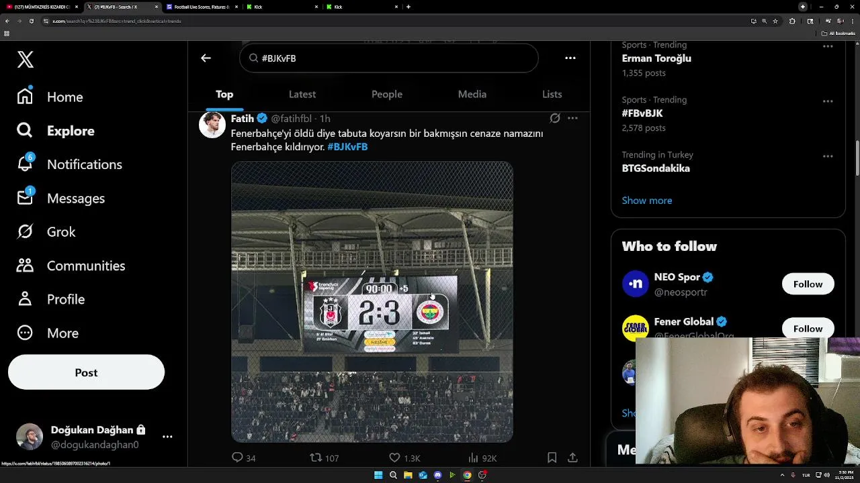This screenshot has width=860, height=483.
Task: Open the Erman Toroğlu trending topic
Action: point(656,58)
